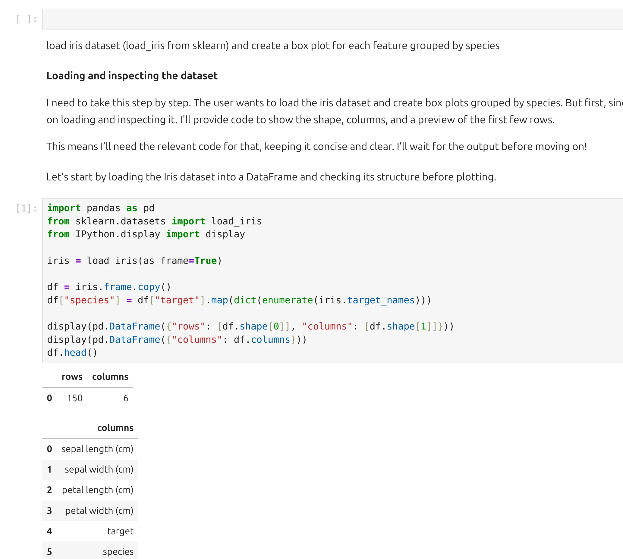Screen dimensions: 623x559
Task: Click the row index 0 in the first table
Action: pos(49,398)
